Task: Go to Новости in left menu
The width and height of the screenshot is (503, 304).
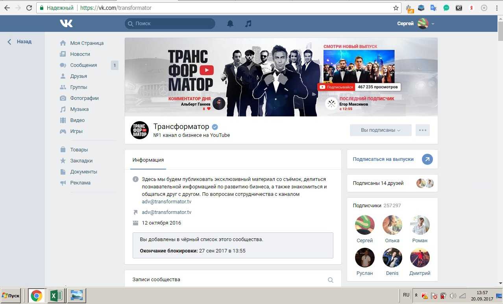Action: 80,54
